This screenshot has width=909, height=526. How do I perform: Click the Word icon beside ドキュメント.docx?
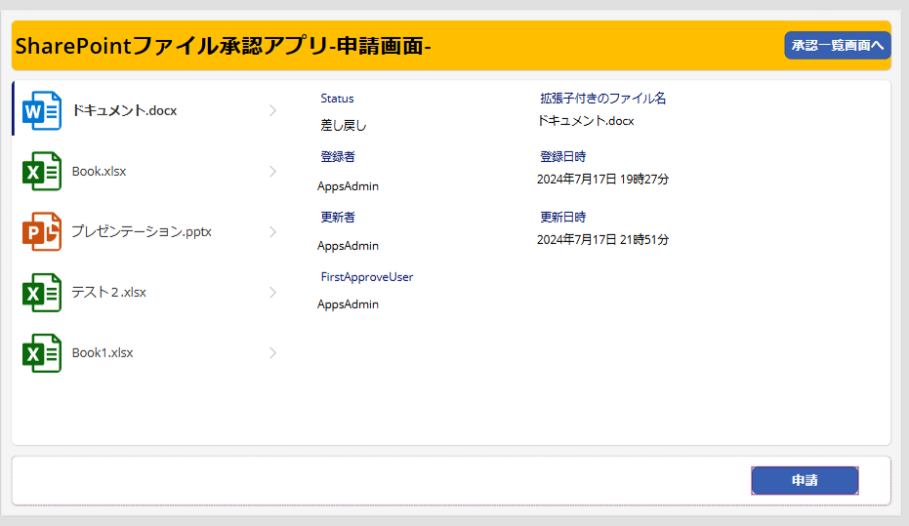(42, 110)
